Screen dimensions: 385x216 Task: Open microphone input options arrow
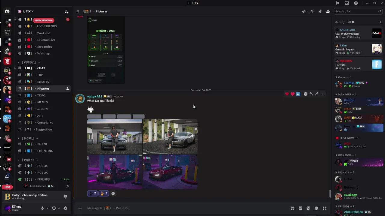pos(48,208)
